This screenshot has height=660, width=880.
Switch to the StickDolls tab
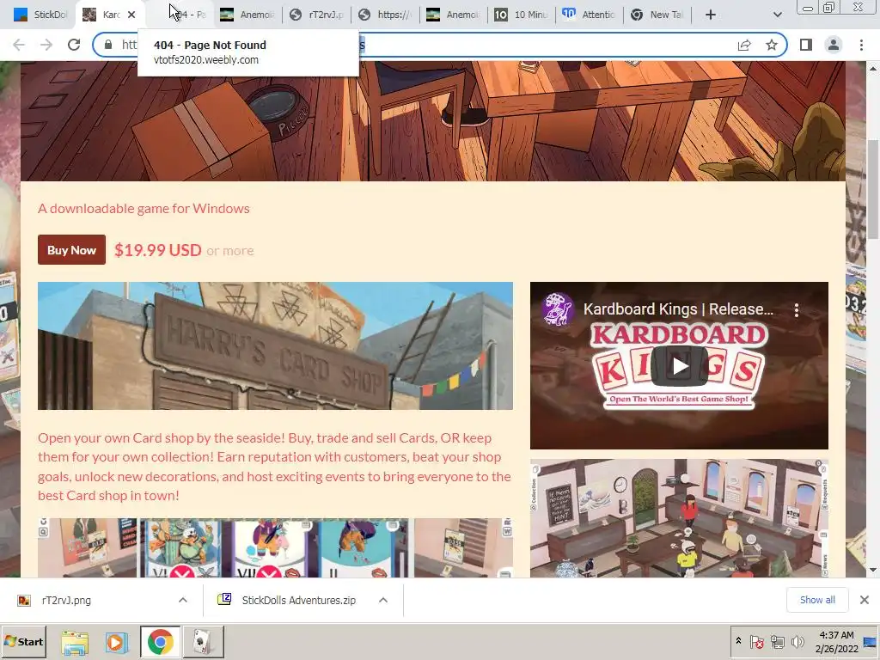(40, 15)
